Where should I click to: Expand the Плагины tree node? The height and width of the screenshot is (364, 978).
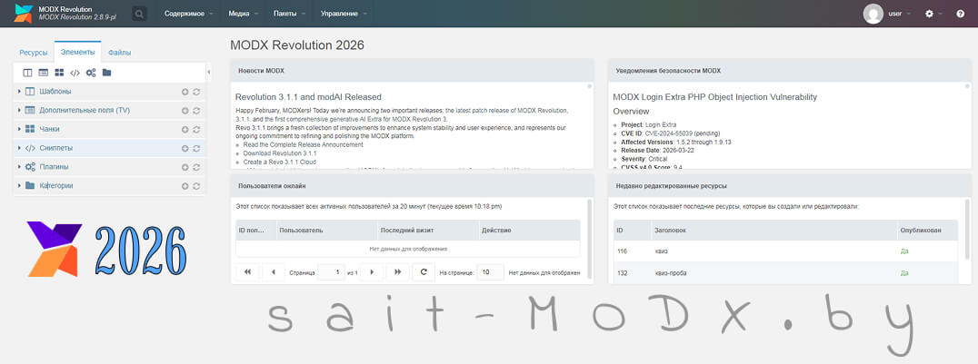(x=19, y=167)
